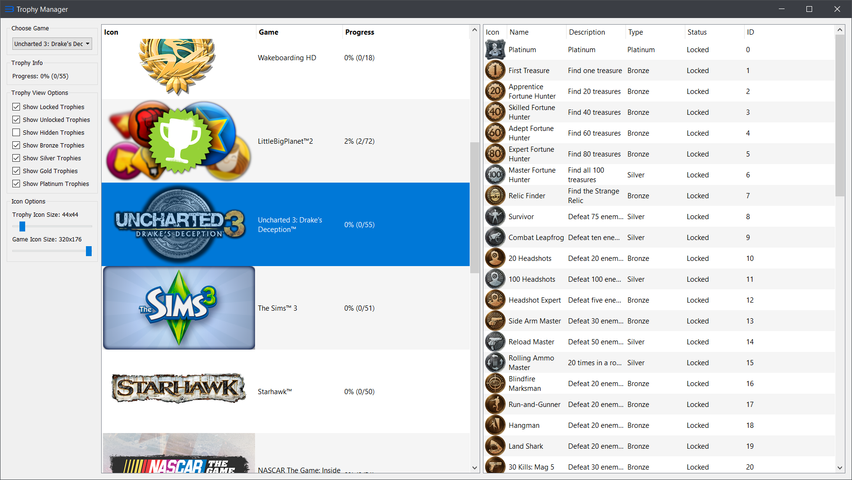The image size is (852, 480).
Task: Select the 20 Headshots trophy icon
Action: pyautogui.click(x=495, y=258)
